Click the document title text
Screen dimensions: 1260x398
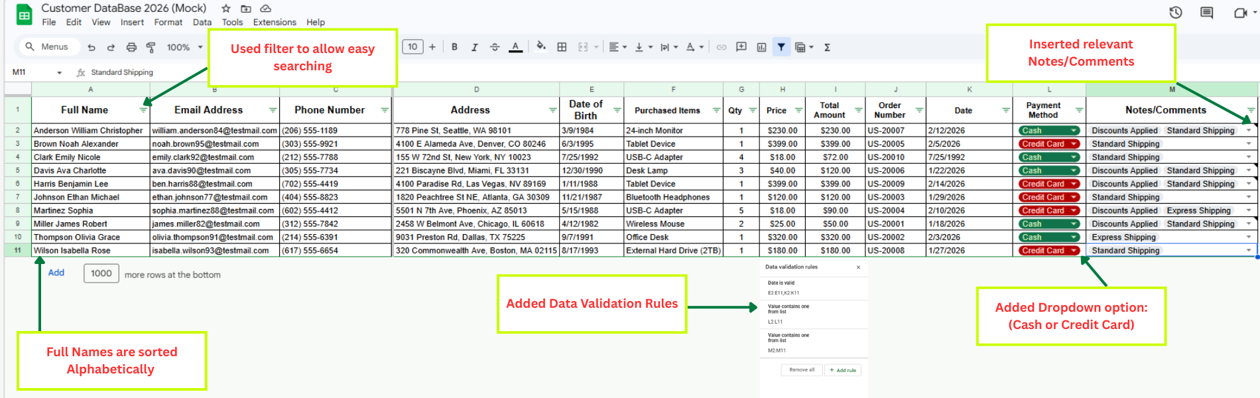124,8
